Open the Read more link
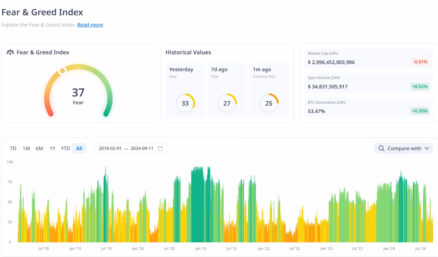Image resolution: width=438 pixels, height=257 pixels. tap(90, 25)
